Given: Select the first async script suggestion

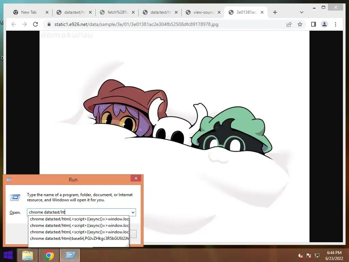Looking at the screenshot, I should [79, 219].
